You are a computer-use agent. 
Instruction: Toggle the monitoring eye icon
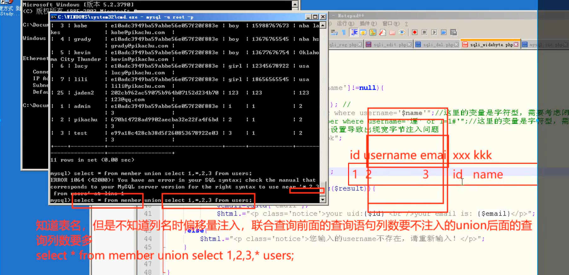tap(402, 32)
